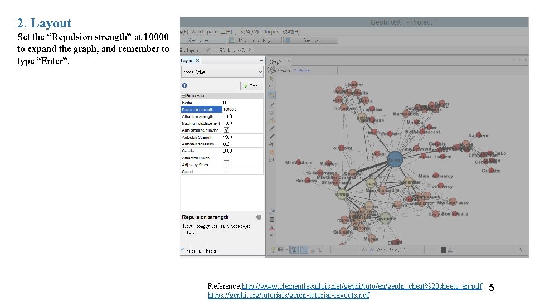Image resolution: width=535 pixels, height=301 pixels.
Task: Close the Workspace 3 tab
Action: [x=250, y=50]
